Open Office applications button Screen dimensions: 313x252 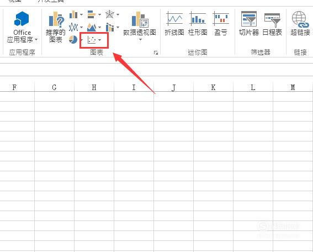pyautogui.click(x=22, y=27)
